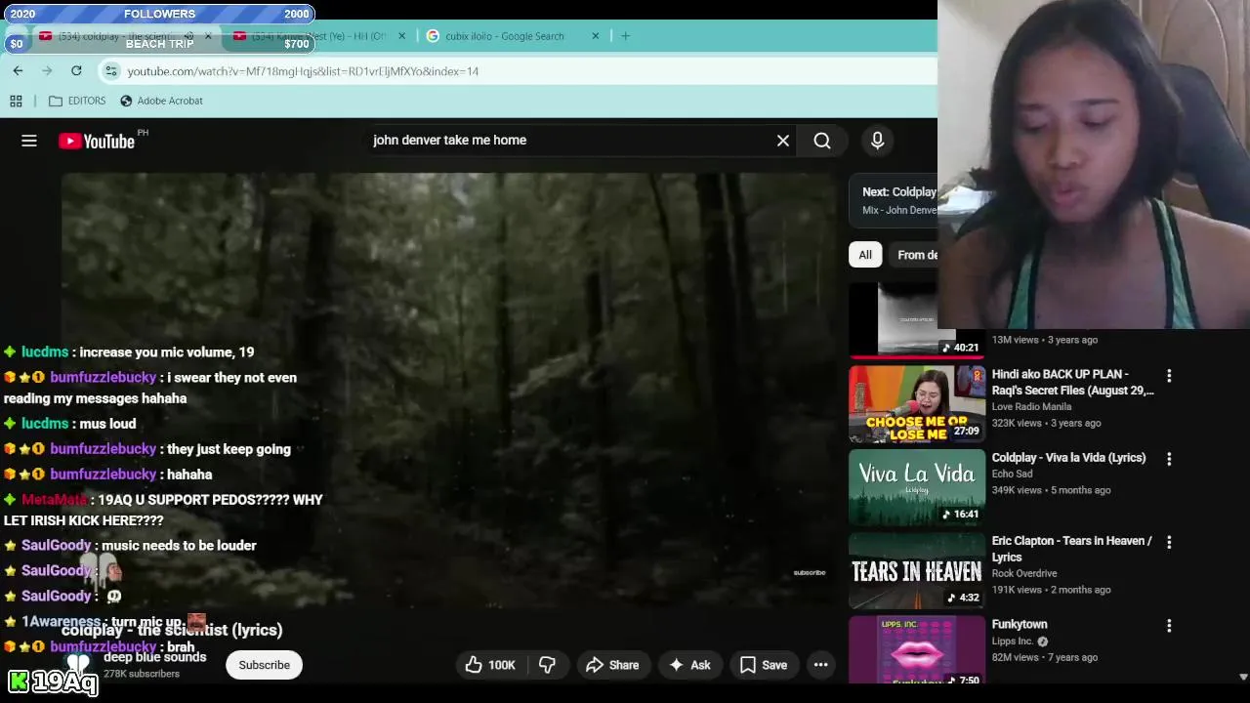Open Hindi ako BACK UP PLAN video thumbnail
Image resolution: width=1250 pixels, height=703 pixels.
(917, 404)
